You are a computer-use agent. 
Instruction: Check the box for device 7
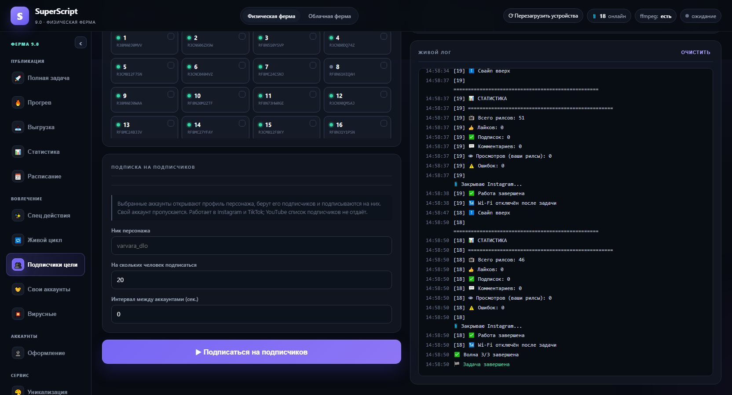(x=313, y=65)
